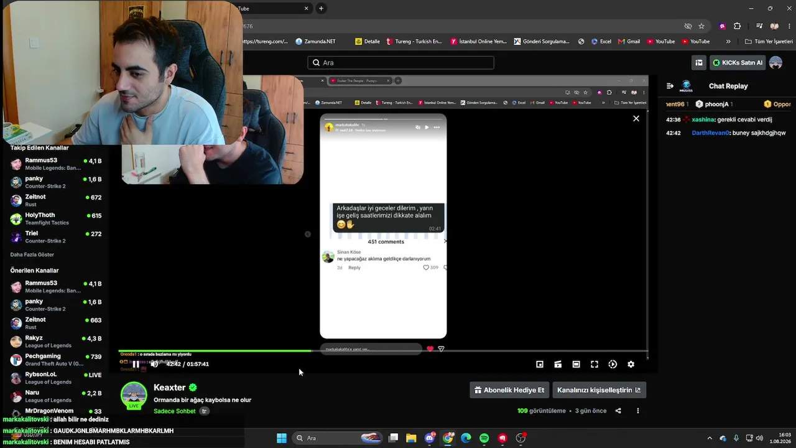The height and width of the screenshot is (448, 796).
Task: Open the user profile avatar menu
Action: pos(775,63)
